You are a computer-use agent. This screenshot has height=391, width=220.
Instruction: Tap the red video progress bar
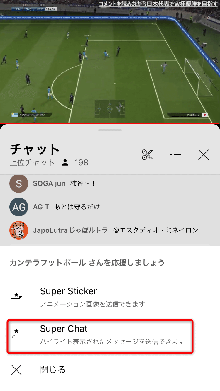click(x=110, y=123)
